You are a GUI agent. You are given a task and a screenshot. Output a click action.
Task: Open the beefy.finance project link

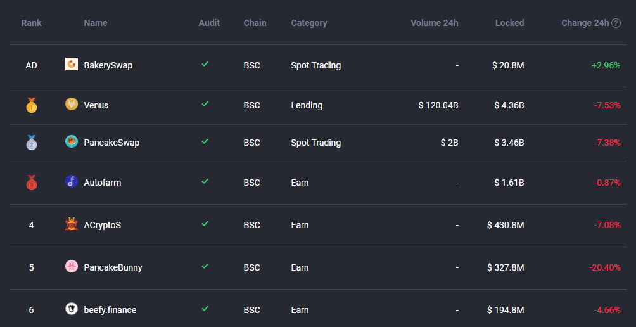coord(110,310)
